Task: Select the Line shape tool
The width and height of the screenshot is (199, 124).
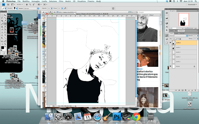Action: tap(5, 38)
